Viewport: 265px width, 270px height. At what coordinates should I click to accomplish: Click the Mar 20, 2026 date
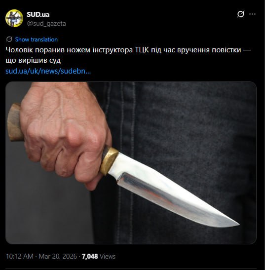click(x=58, y=256)
